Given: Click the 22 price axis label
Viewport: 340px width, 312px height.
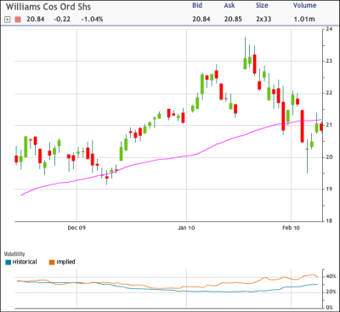Looking at the screenshot, I should 329,93.
